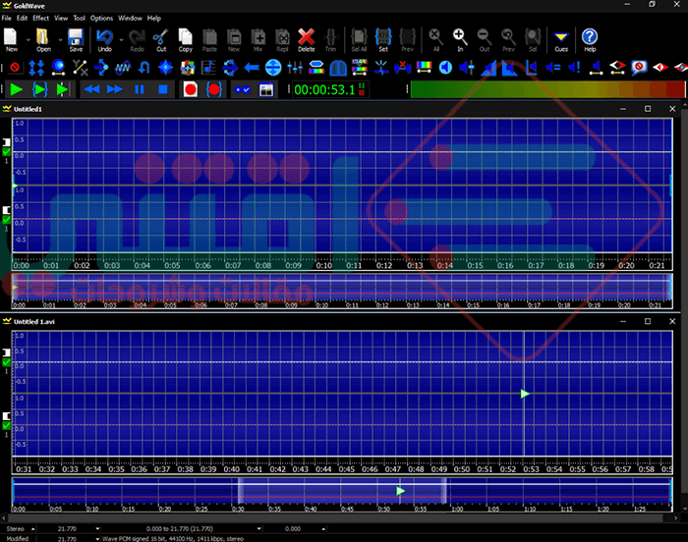Play the selection with bracketed play button
This screenshot has width=688, height=542.
[x=40, y=90]
